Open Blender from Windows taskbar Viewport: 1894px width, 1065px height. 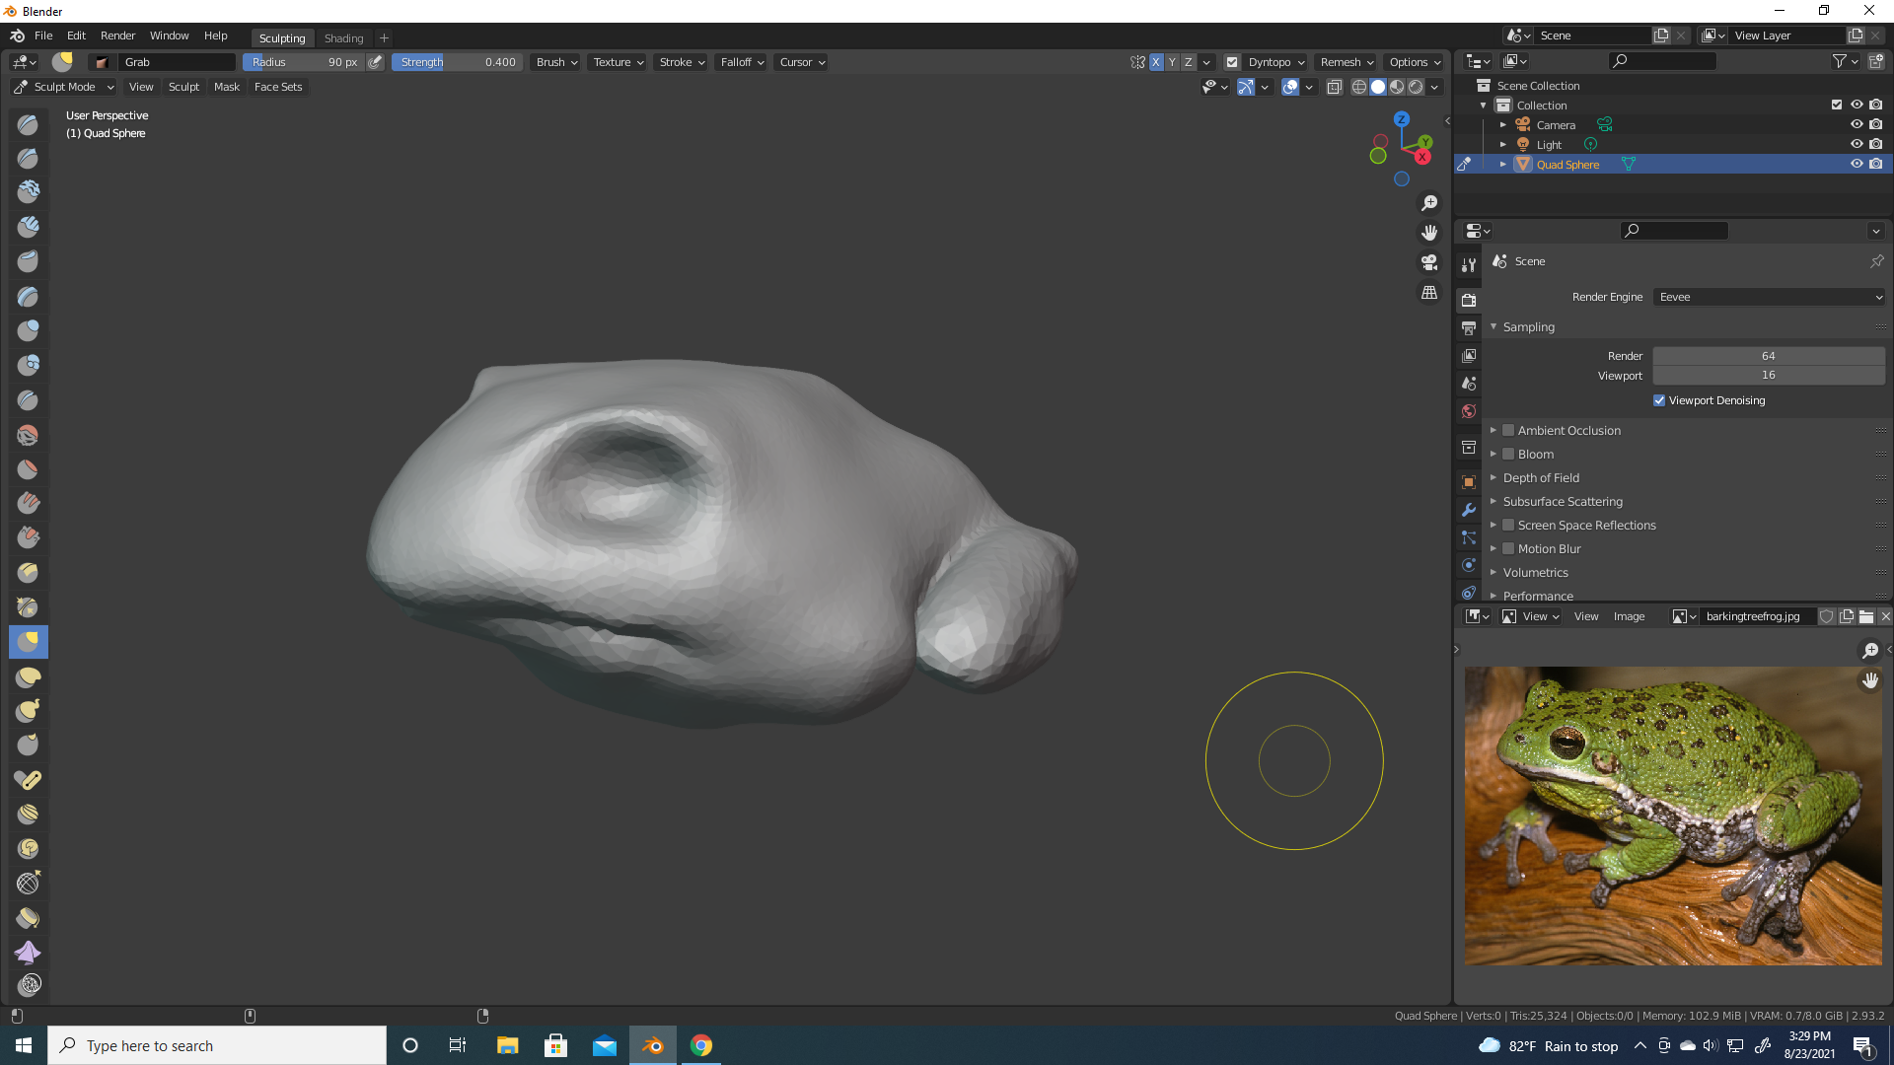point(653,1045)
